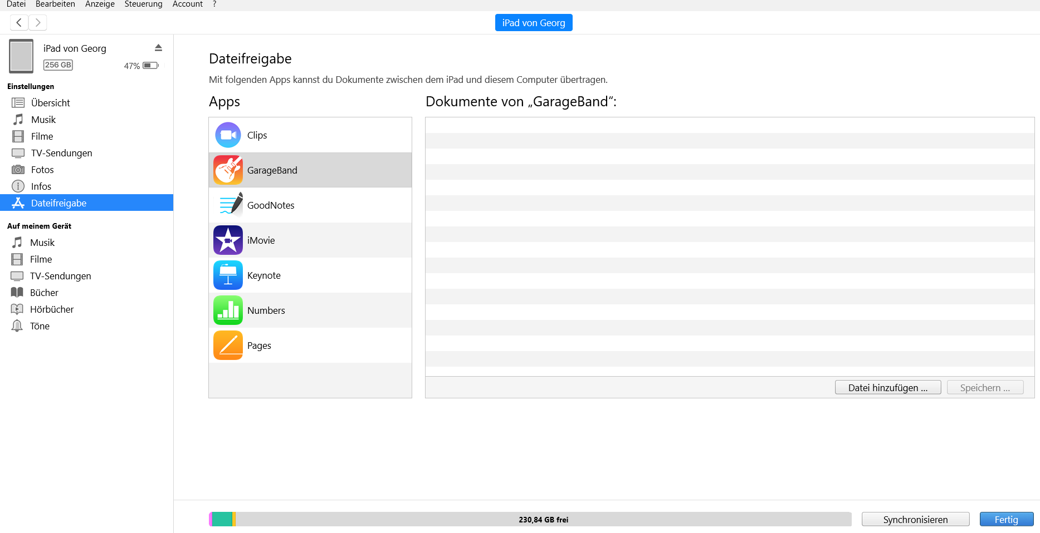Click the teal segment of storage bar
This screenshot has height=533, width=1040.
pos(222,519)
